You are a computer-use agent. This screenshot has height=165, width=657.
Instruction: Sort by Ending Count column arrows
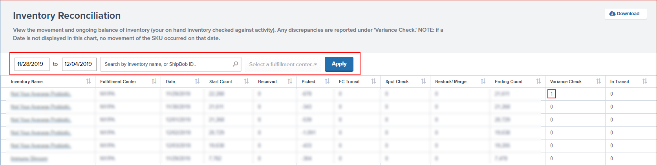coord(538,82)
